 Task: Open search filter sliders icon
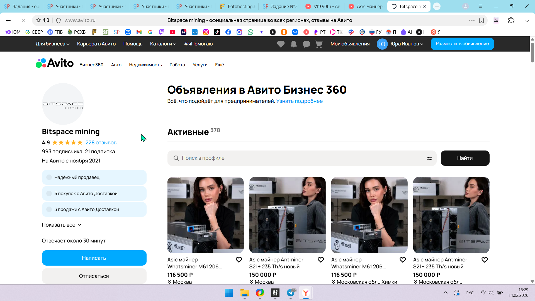(429, 158)
